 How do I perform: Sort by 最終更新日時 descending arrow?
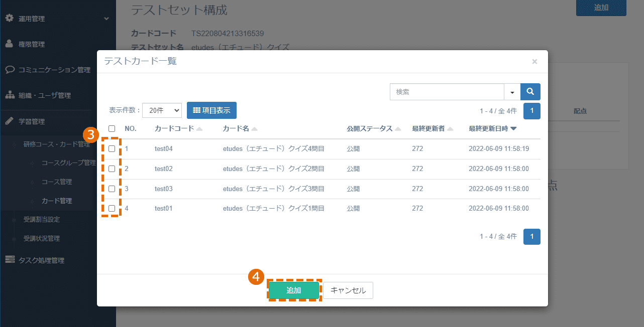[513, 129]
